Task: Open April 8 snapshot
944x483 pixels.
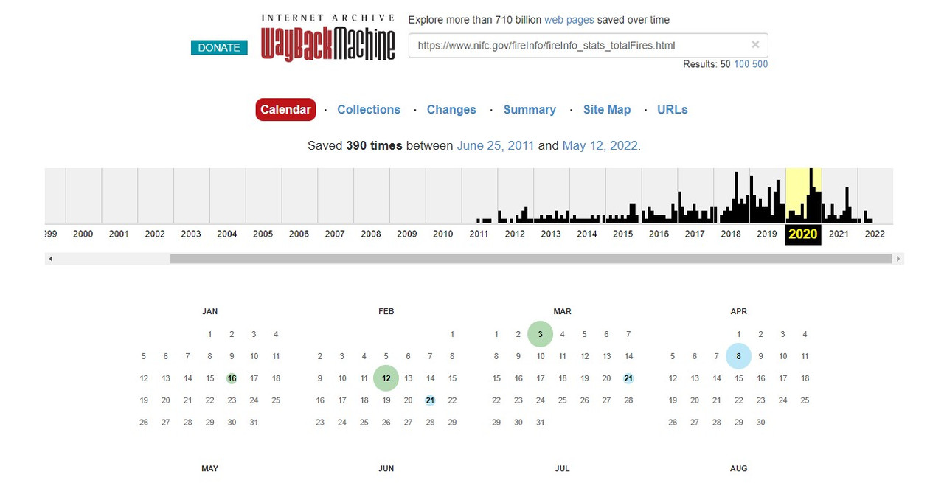Action: (739, 356)
